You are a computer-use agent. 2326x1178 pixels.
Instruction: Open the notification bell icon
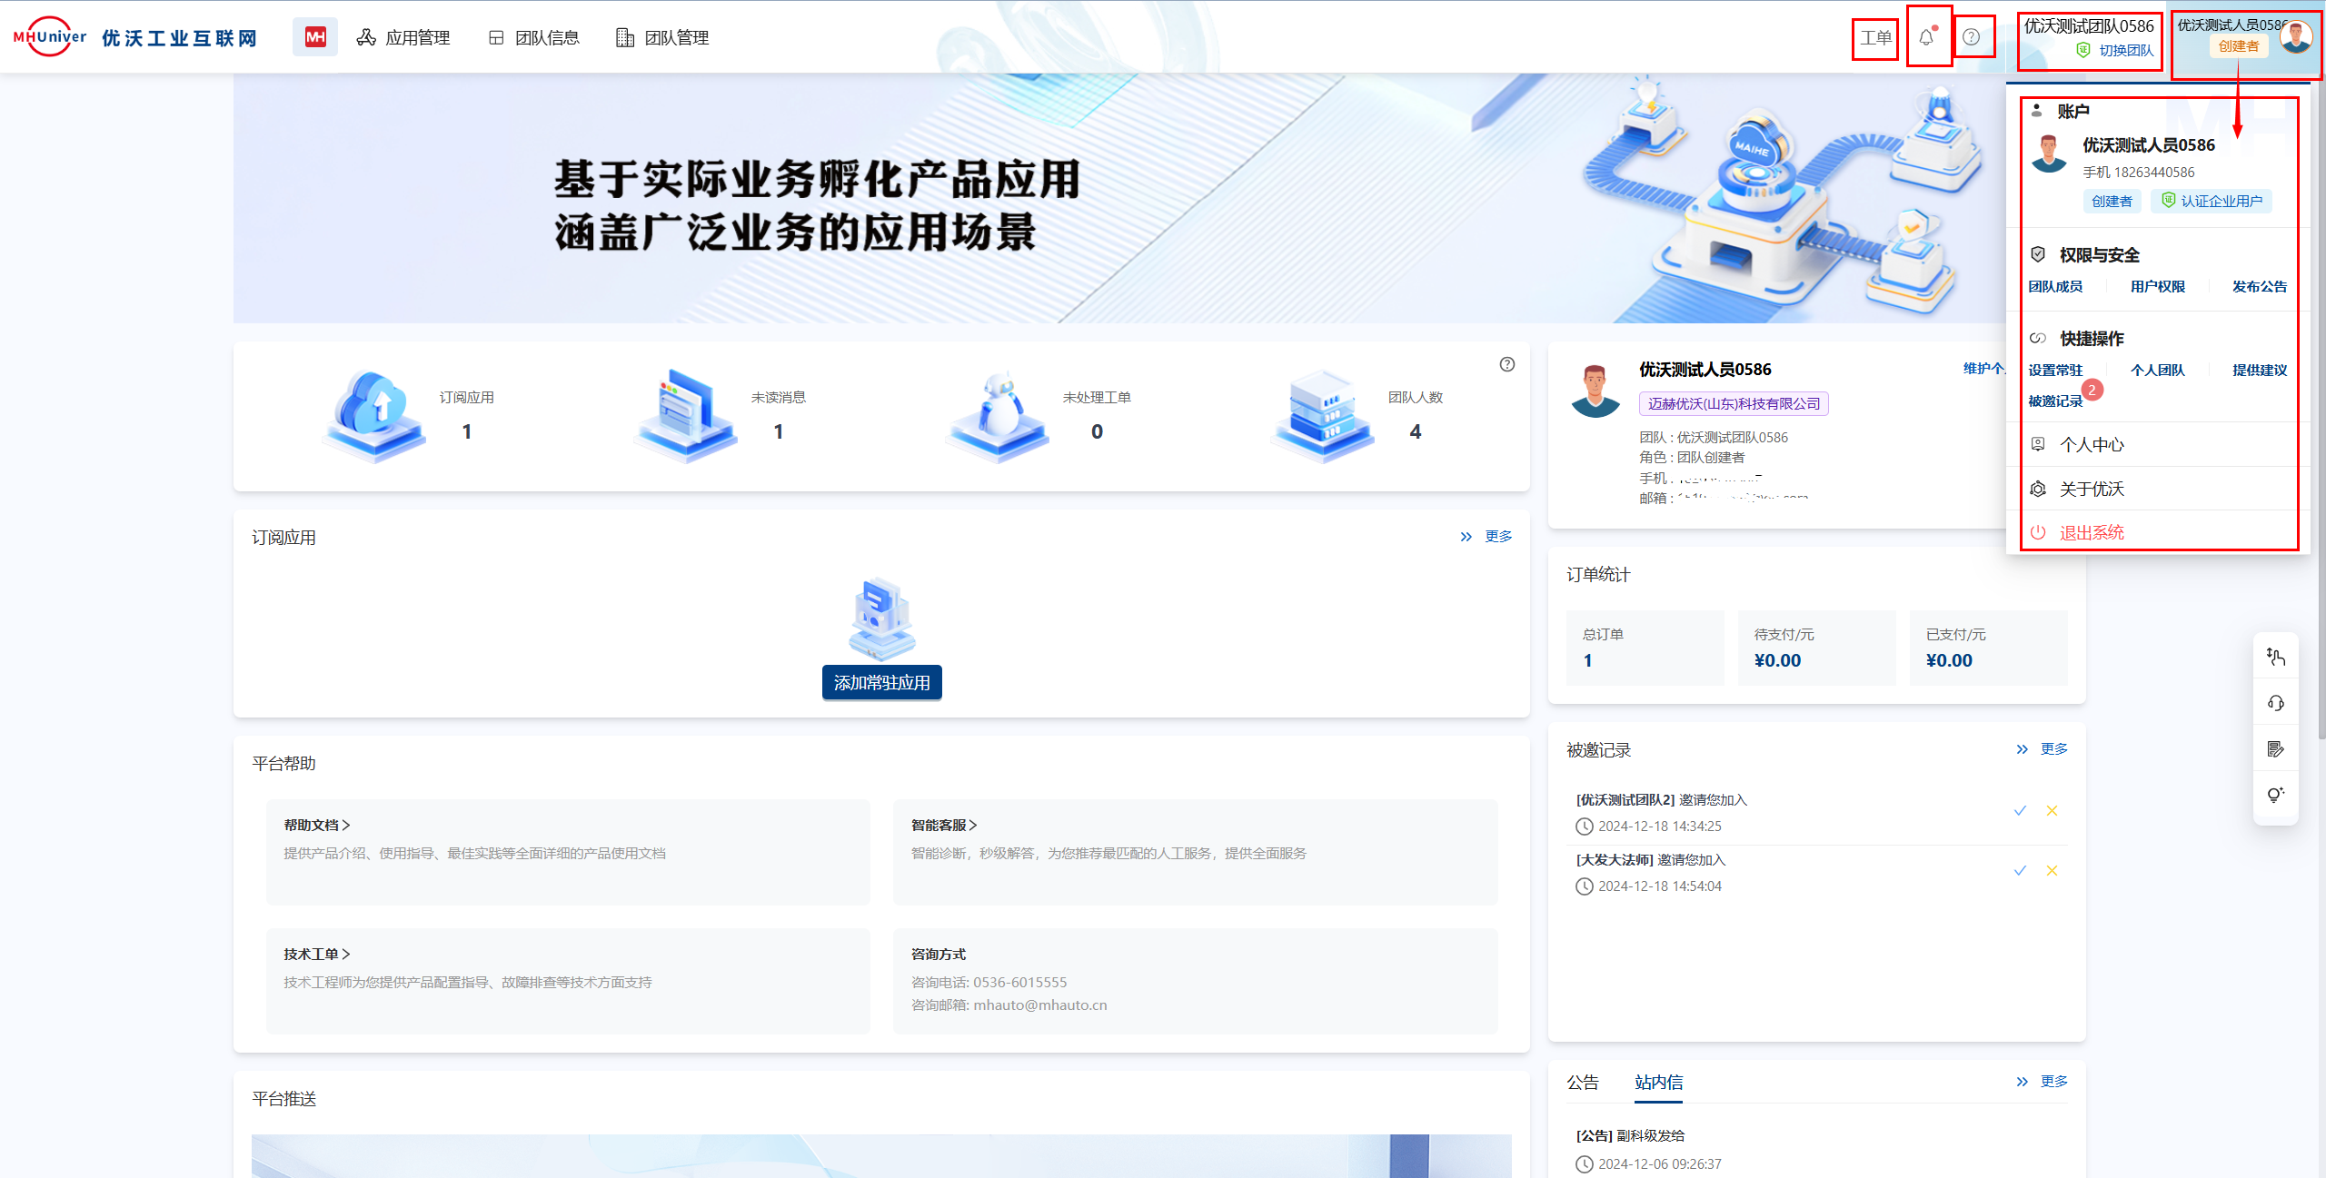(1926, 38)
